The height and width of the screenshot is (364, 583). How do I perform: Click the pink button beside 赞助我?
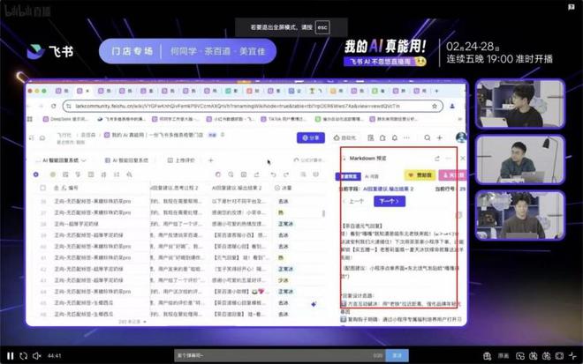pos(453,175)
